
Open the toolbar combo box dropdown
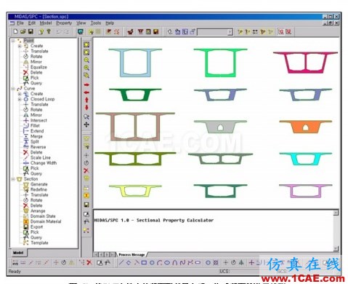[x=230, y=32]
